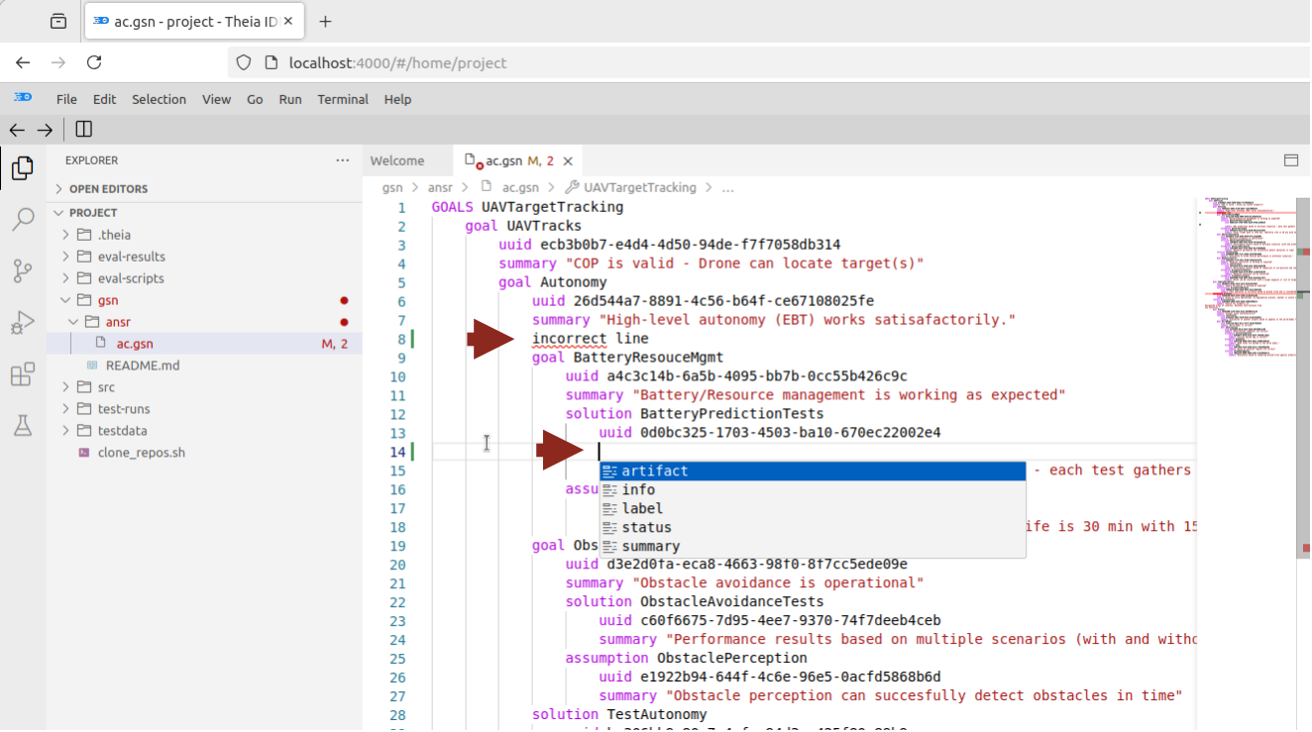Open the ac.gsn file in explorer
Viewport: 1312px width, 732px height.
point(204,344)
